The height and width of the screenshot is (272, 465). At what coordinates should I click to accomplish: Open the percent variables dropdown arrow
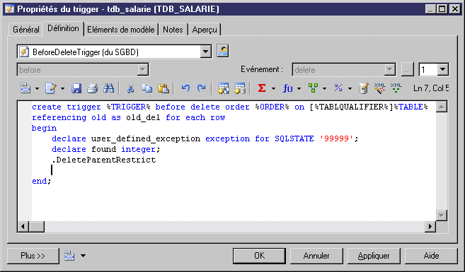(x=350, y=88)
